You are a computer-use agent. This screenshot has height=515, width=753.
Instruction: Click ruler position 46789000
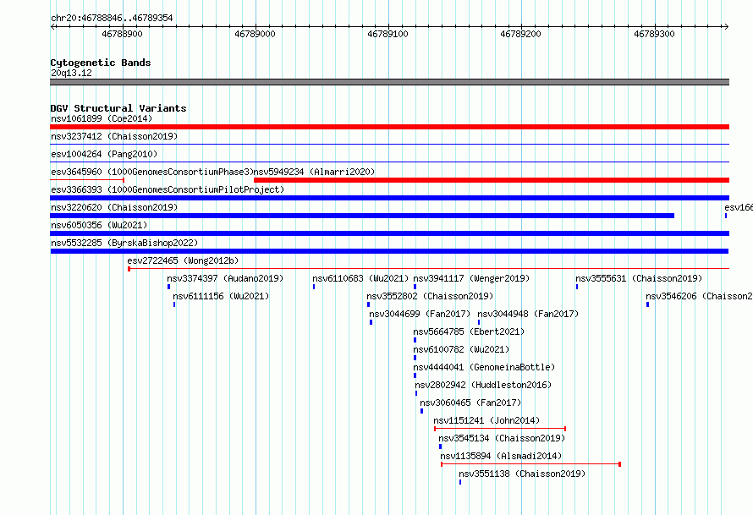[x=255, y=34]
